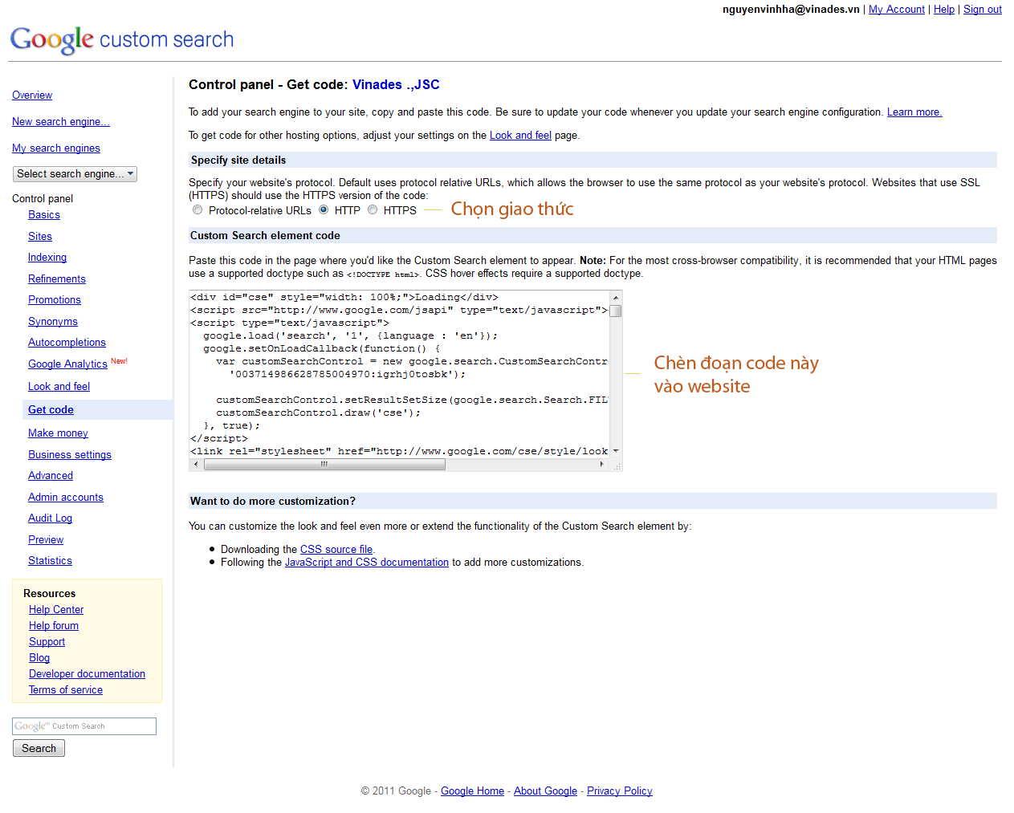Go to My search engines
The image size is (1014, 813).
click(56, 148)
